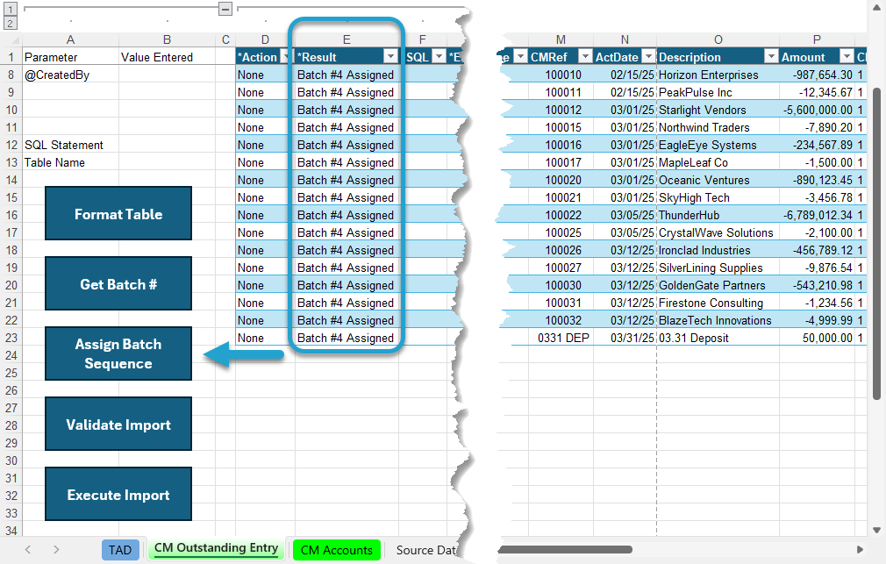Collapse the column group with minus button

click(225, 9)
